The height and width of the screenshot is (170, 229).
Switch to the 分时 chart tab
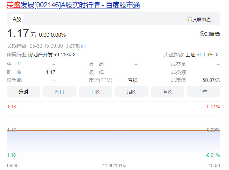pos(23,92)
